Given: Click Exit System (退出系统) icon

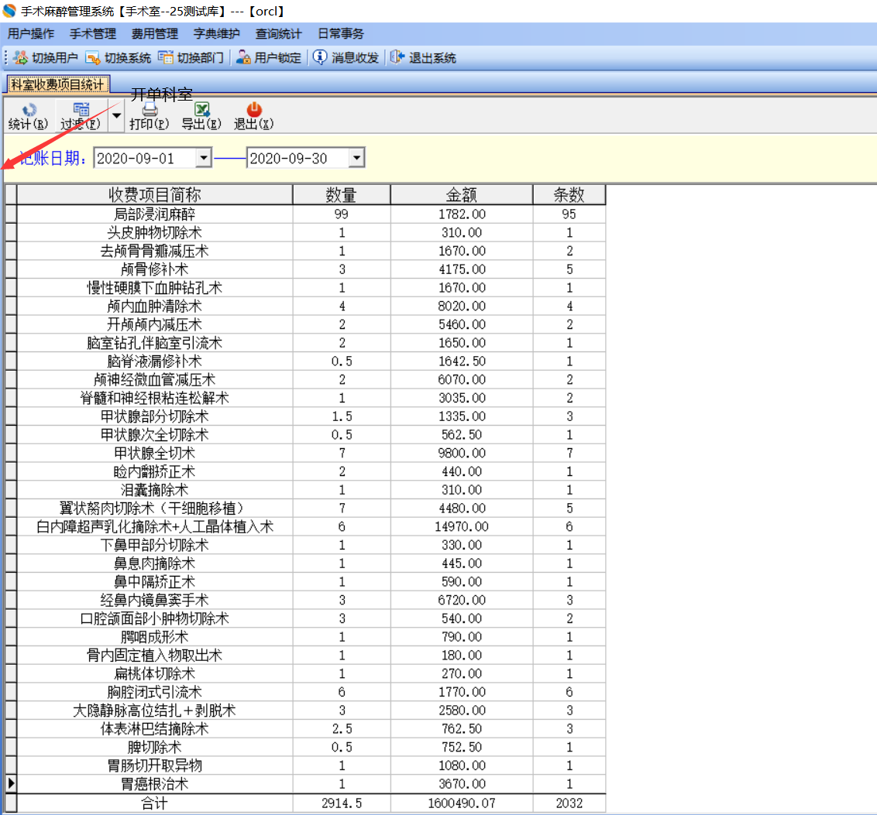Looking at the screenshot, I should (x=397, y=57).
